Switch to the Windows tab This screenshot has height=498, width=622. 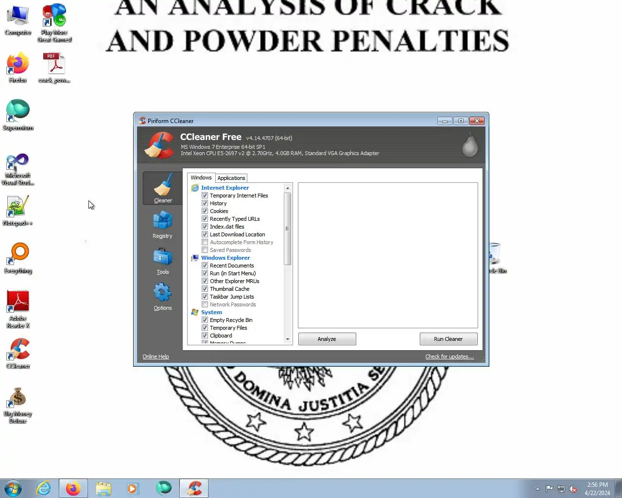(x=201, y=178)
